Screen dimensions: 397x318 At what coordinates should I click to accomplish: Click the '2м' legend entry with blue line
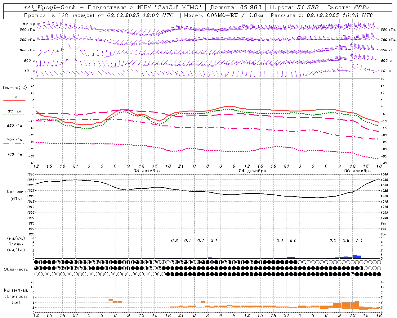15,97
